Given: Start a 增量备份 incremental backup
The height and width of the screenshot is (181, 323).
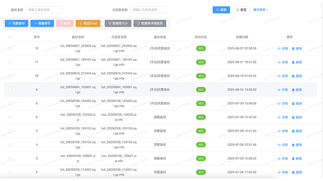Looking at the screenshot, I should coord(42,23).
